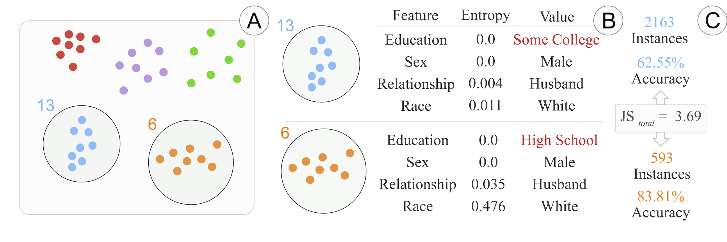Image resolution: width=727 pixels, height=242 pixels.
Task: Select orange cluster 6 inside the scatter panel
Action: (x=191, y=162)
